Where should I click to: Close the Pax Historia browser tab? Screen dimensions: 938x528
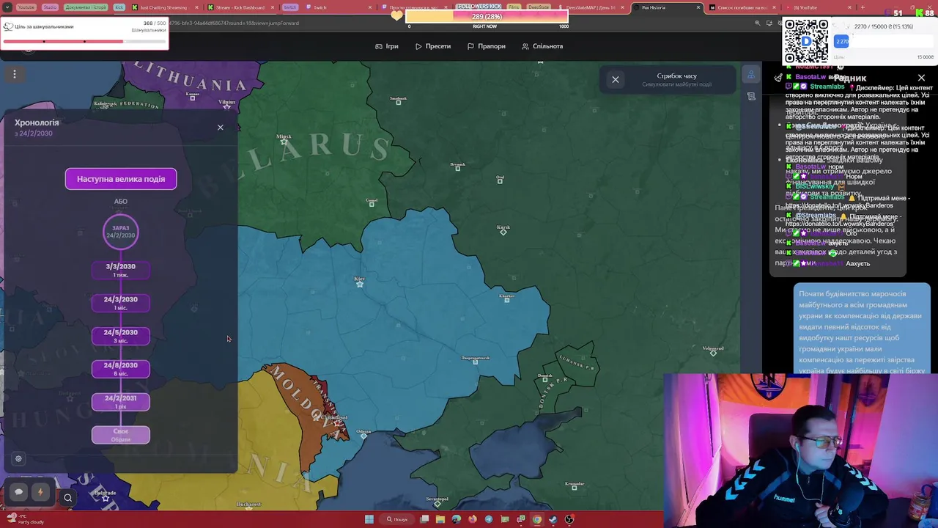[698, 7]
